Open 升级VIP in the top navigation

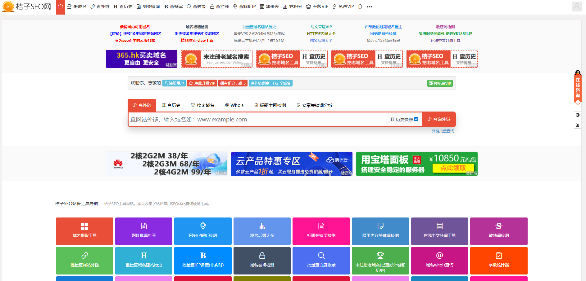(317, 7)
